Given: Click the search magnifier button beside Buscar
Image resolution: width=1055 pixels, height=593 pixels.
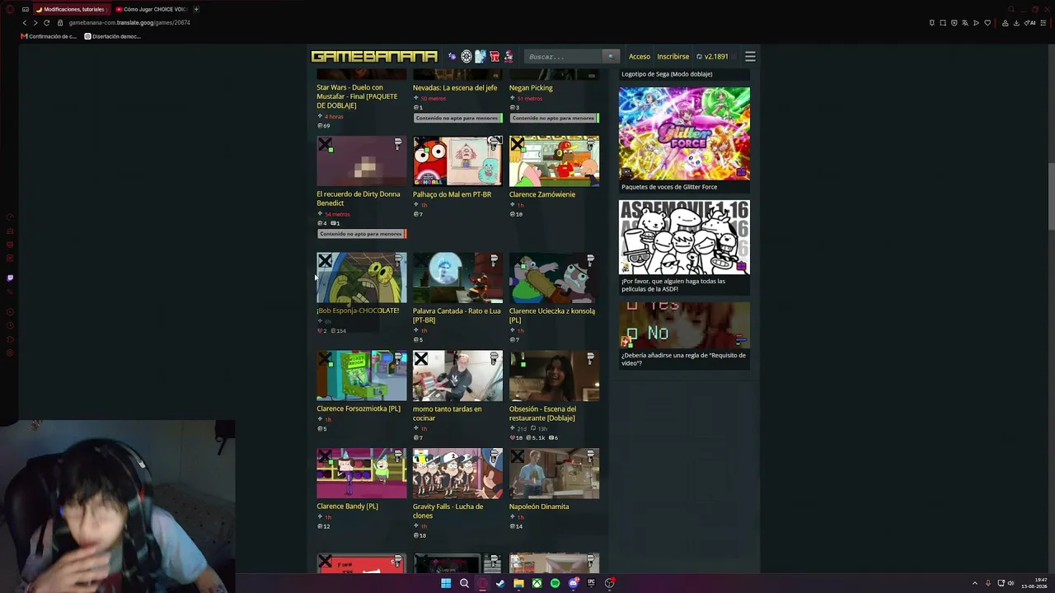Looking at the screenshot, I should 610,56.
